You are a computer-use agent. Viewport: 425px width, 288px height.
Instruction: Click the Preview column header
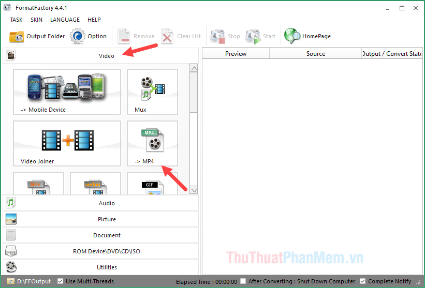coord(236,54)
